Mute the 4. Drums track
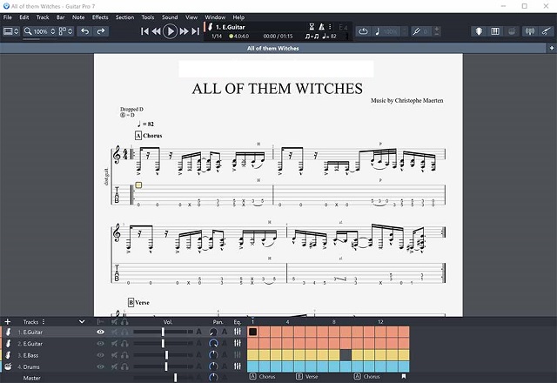 pos(114,366)
